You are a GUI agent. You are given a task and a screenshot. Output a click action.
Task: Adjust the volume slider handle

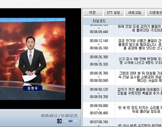pyautogui.click(x=70, y=121)
